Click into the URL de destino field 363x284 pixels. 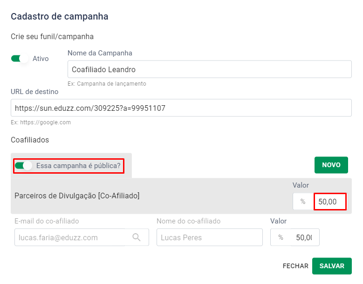[x=181, y=108]
